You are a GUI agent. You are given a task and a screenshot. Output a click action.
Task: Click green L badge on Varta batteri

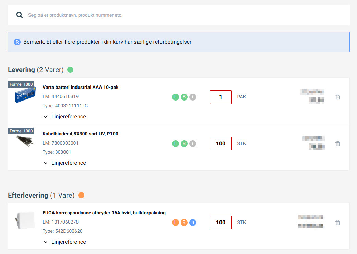[x=175, y=97]
